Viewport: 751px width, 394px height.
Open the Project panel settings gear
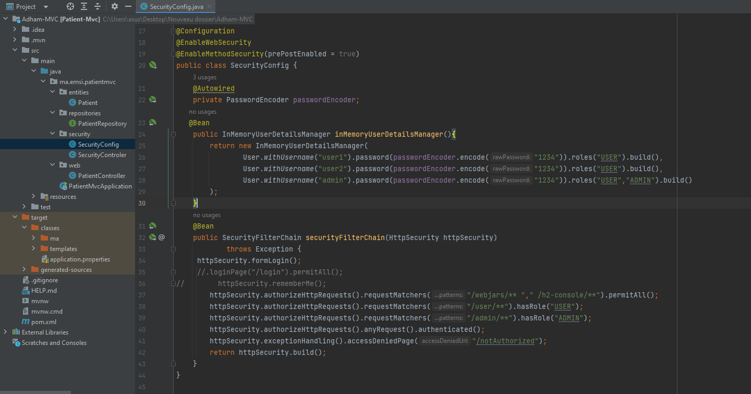[x=114, y=6]
